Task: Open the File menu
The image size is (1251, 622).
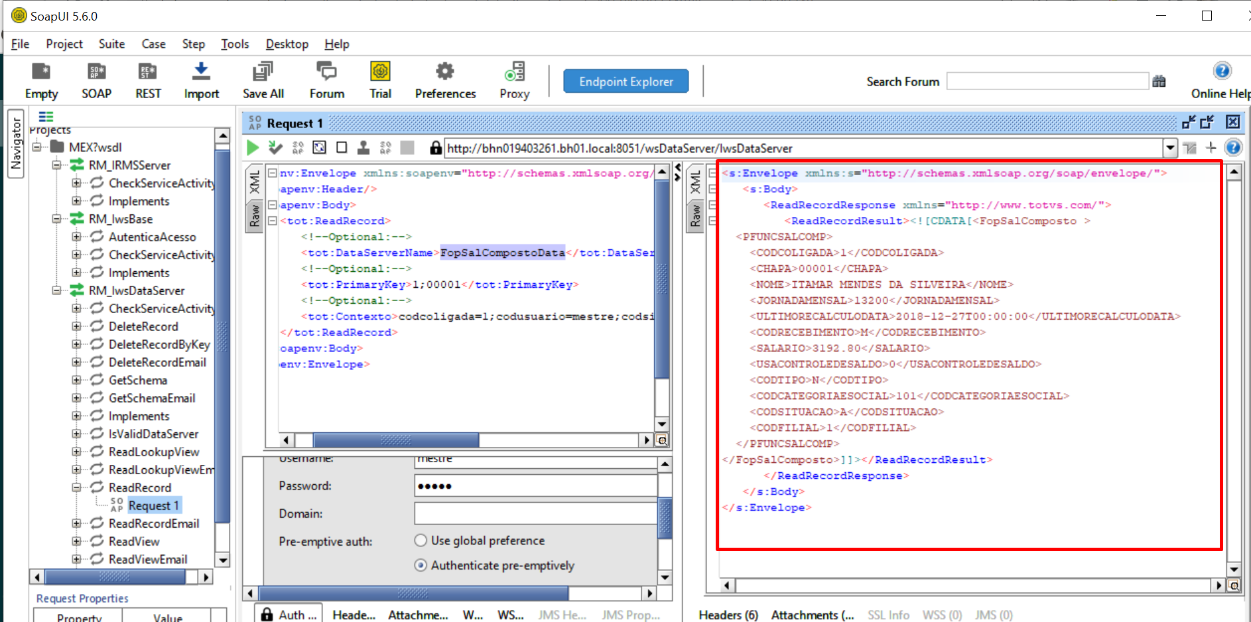Action: pos(20,44)
